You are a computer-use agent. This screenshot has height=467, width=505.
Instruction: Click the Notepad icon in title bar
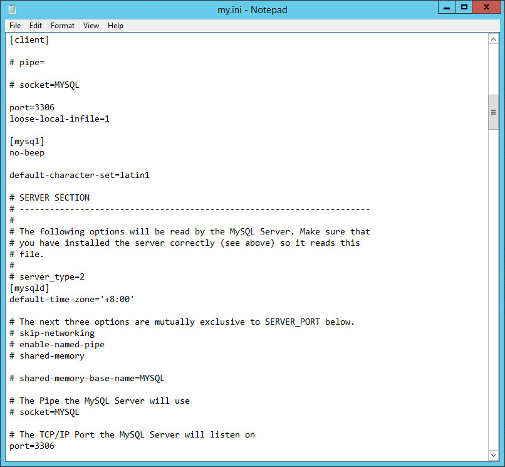pos(12,9)
